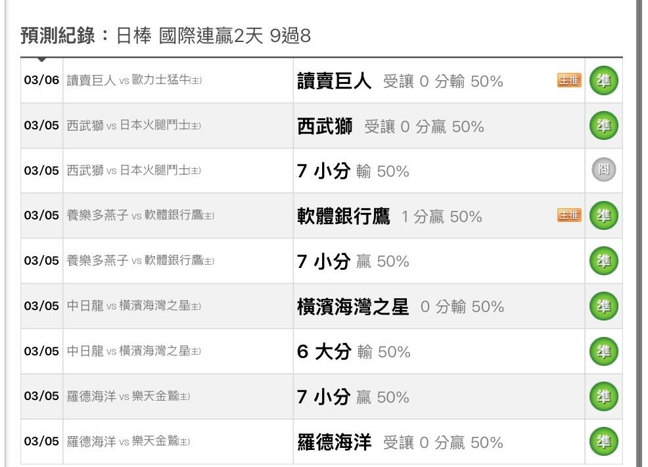This screenshot has width=648, height=467.
Task: Click the 03/06 date cell
Action: point(41,80)
